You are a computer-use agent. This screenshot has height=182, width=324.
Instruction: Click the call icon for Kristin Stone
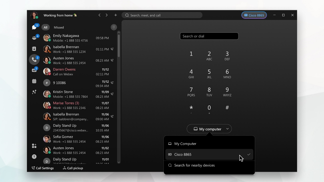(112, 94)
